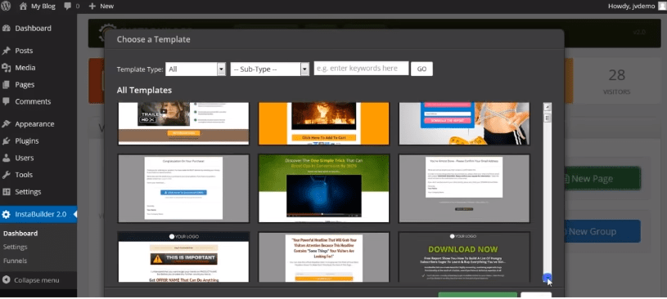Screen dimensions: 667x299
Task: Go to InstaBuilder Settings submenu
Action: click(x=16, y=247)
